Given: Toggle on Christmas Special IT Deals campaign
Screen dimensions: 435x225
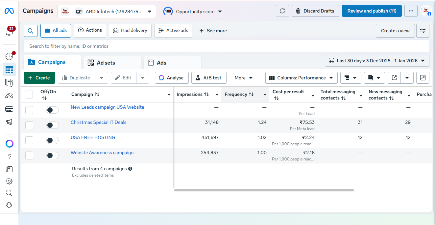Looking at the screenshot, I should click(x=53, y=125).
